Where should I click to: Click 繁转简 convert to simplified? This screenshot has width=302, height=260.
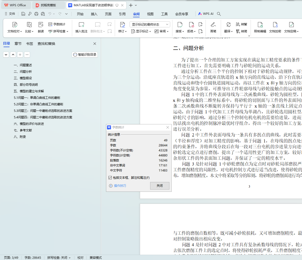tap(242, 31)
